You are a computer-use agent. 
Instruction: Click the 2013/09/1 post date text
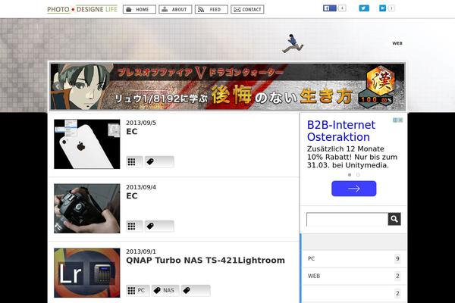[141, 251]
